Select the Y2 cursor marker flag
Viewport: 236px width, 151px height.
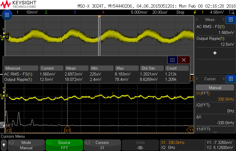[192, 78]
